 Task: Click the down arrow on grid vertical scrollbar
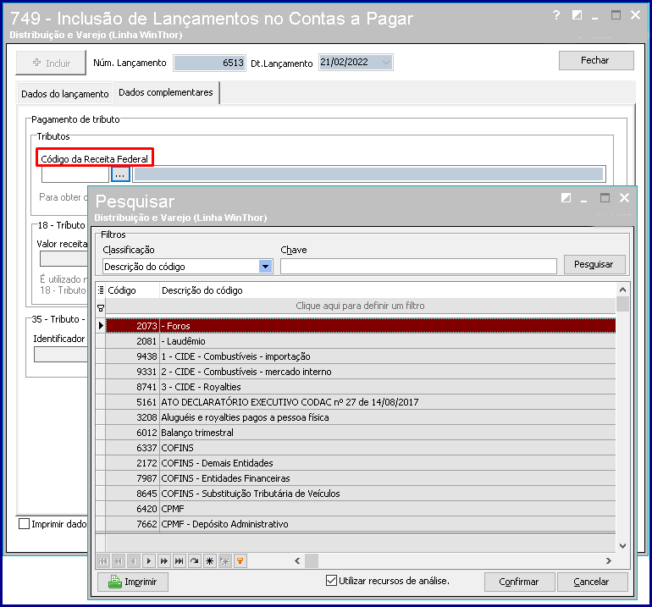click(622, 546)
